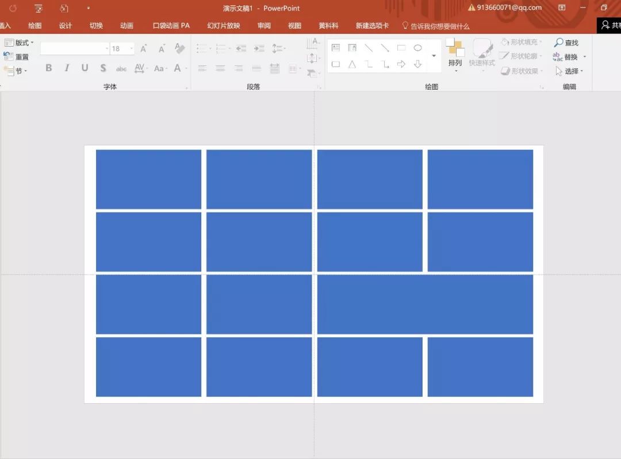
Task: Pick the triangle shape from the gallery
Action: pyautogui.click(x=352, y=64)
